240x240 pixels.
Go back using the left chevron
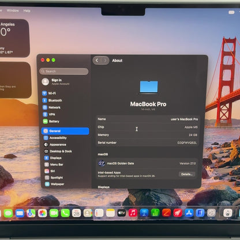click(x=97, y=61)
